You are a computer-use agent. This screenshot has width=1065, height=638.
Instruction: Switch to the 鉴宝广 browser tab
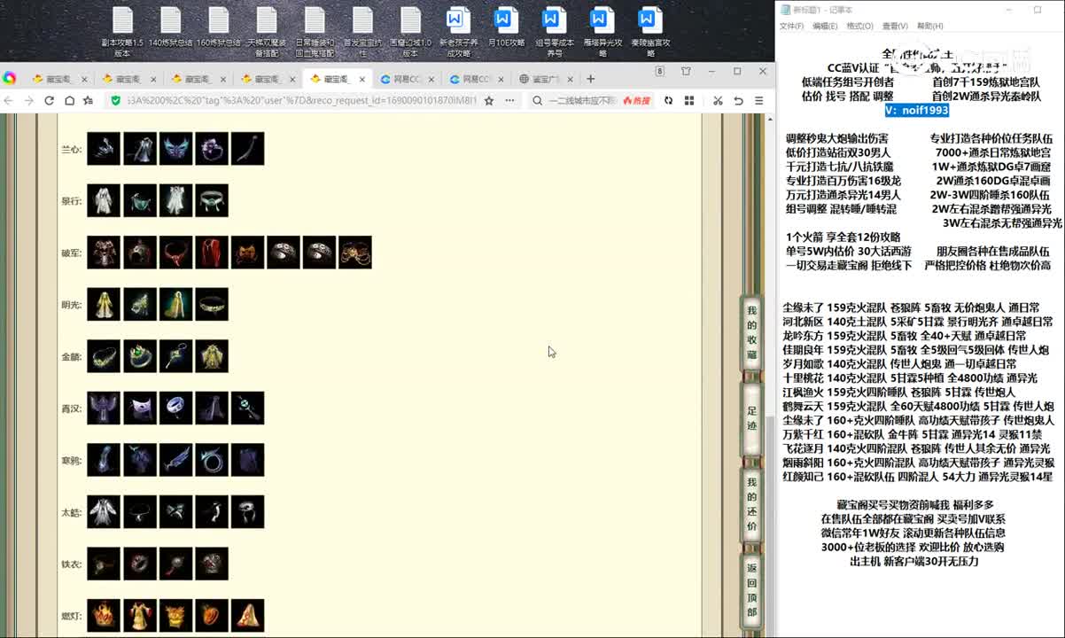click(x=544, y=79)
